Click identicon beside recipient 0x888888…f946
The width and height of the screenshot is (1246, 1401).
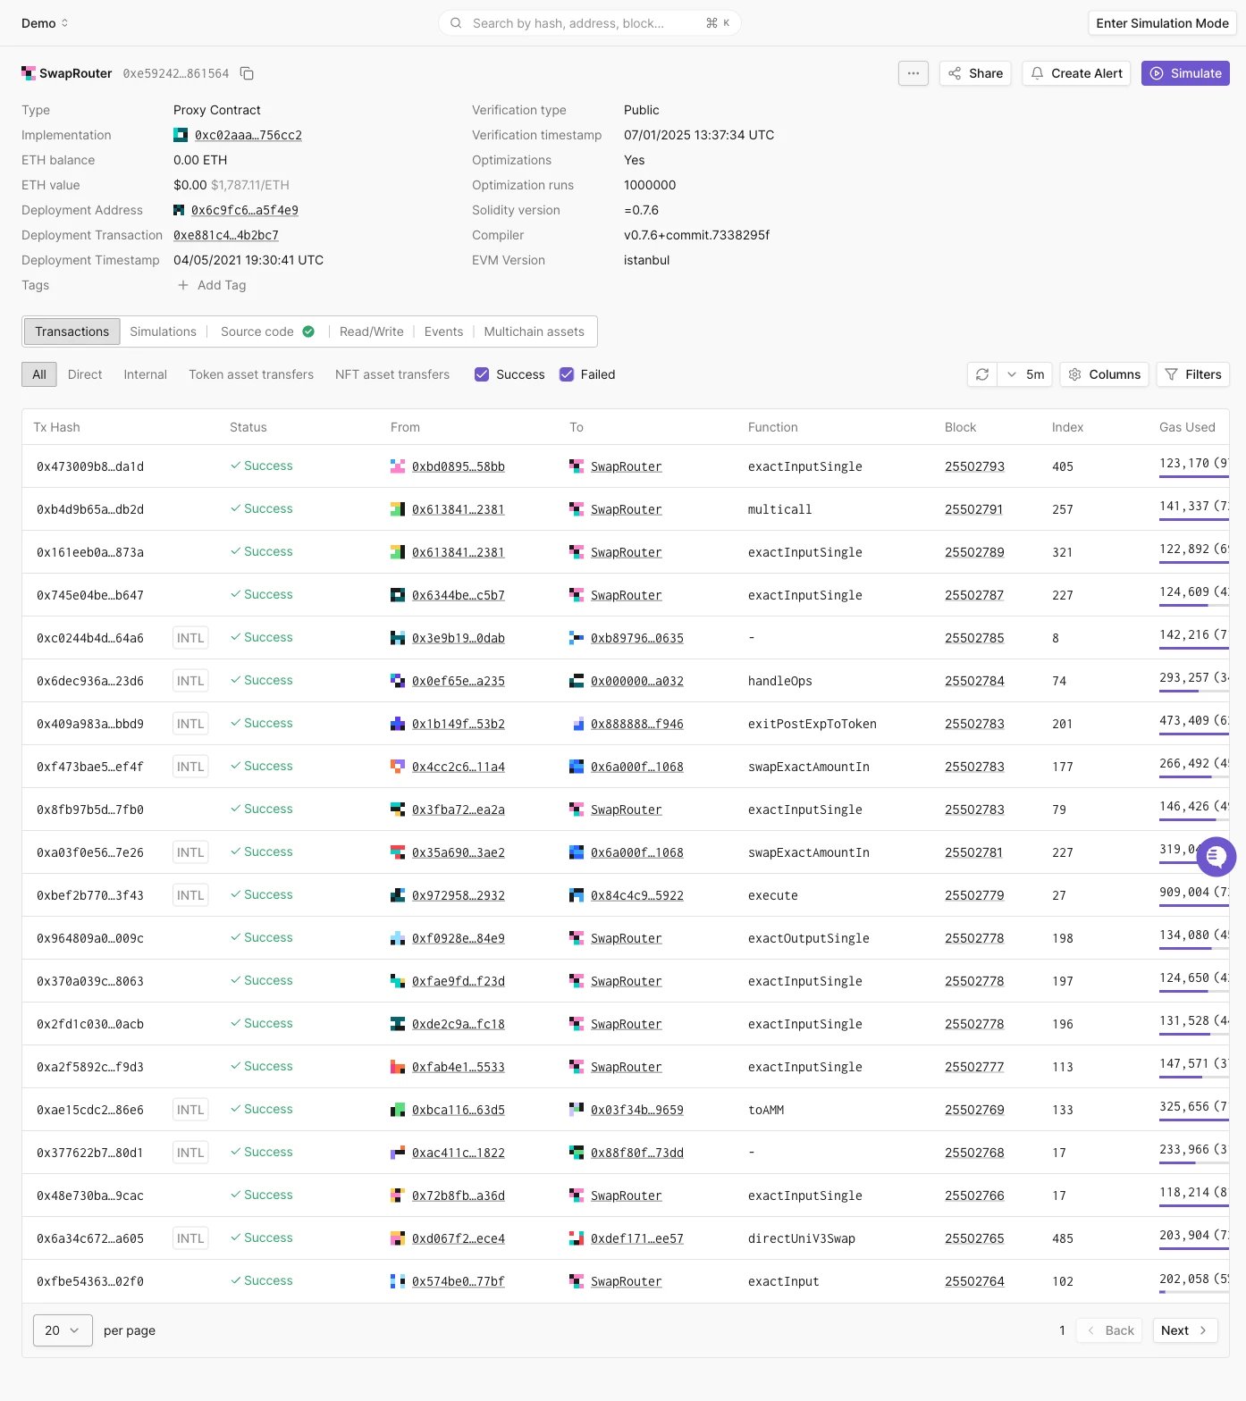[577, 724]
